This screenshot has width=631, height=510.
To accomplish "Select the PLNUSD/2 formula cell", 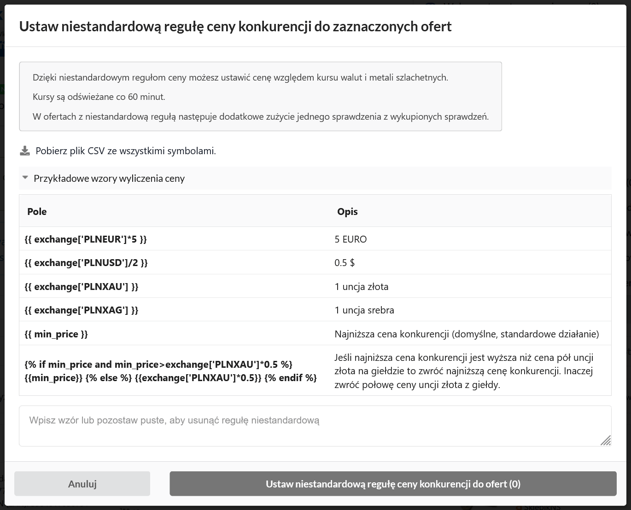I will point(86,263).
